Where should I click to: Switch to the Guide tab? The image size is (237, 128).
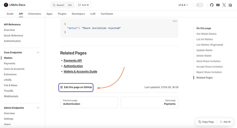[10, 14]
